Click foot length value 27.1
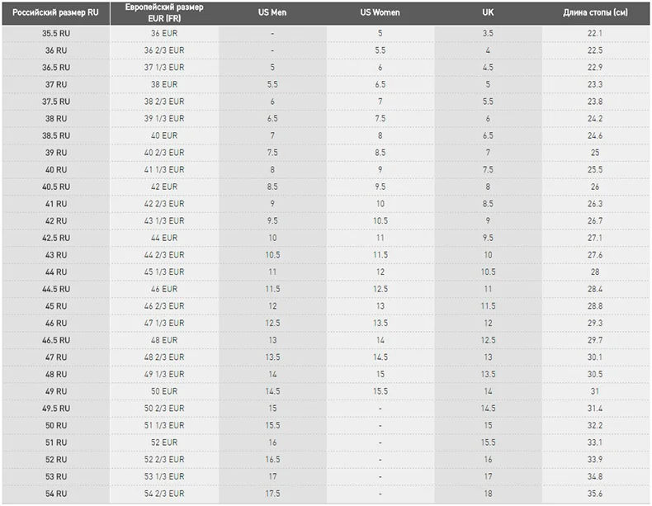652x506 pixels. (595, 238)
